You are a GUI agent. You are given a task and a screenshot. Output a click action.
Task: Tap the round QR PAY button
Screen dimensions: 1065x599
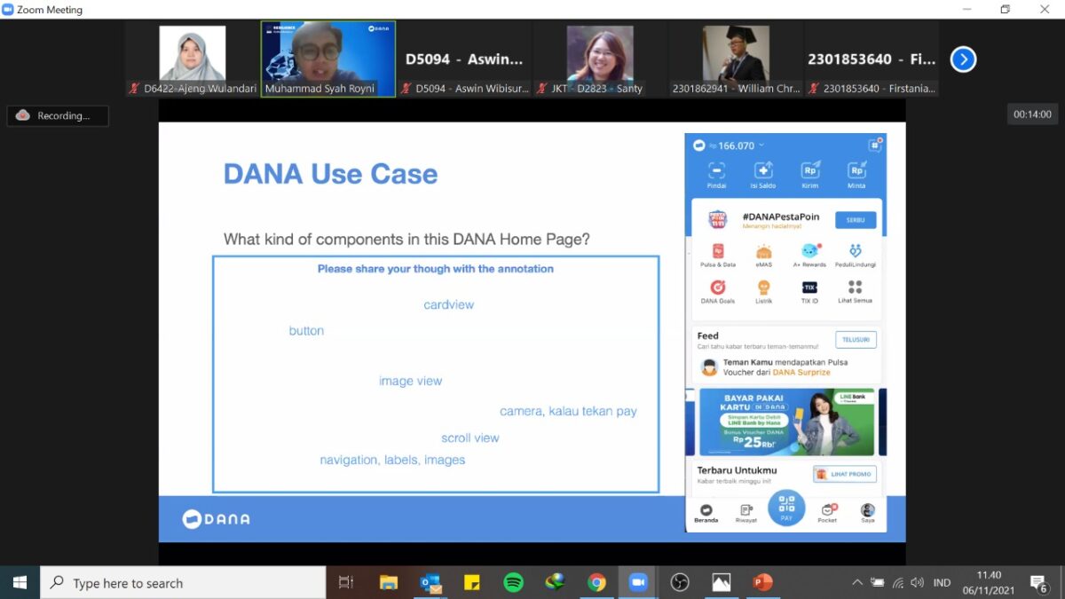pos(786,508)
